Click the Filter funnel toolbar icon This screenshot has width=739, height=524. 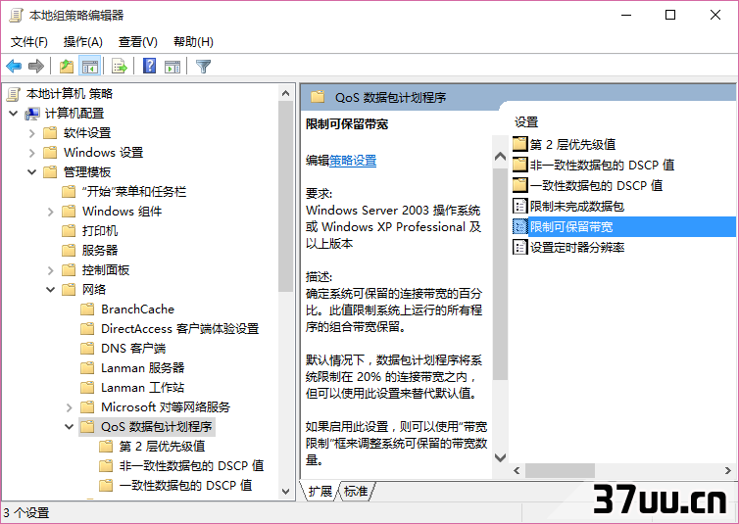tap(203, 67)
